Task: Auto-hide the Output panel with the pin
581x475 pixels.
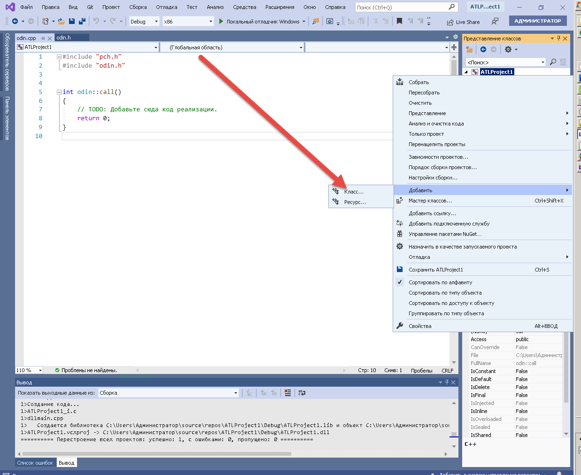Action: 447,382
